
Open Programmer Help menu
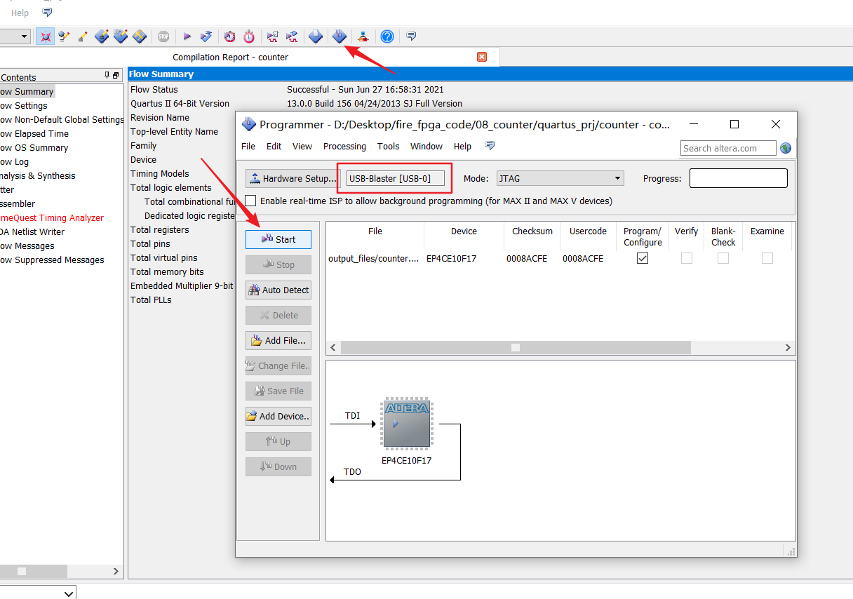point(462,146)
